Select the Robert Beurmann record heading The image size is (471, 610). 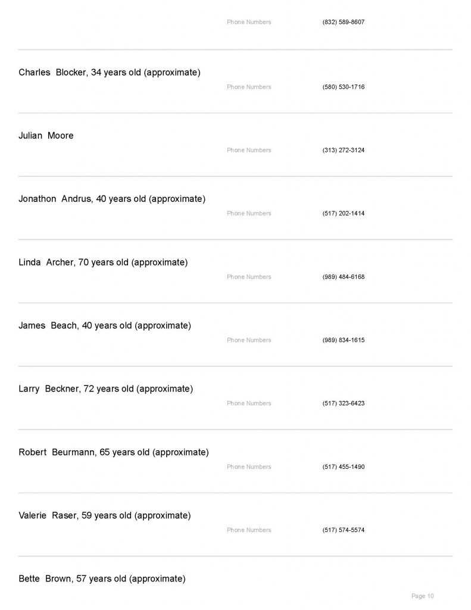[x=114, y=452]
